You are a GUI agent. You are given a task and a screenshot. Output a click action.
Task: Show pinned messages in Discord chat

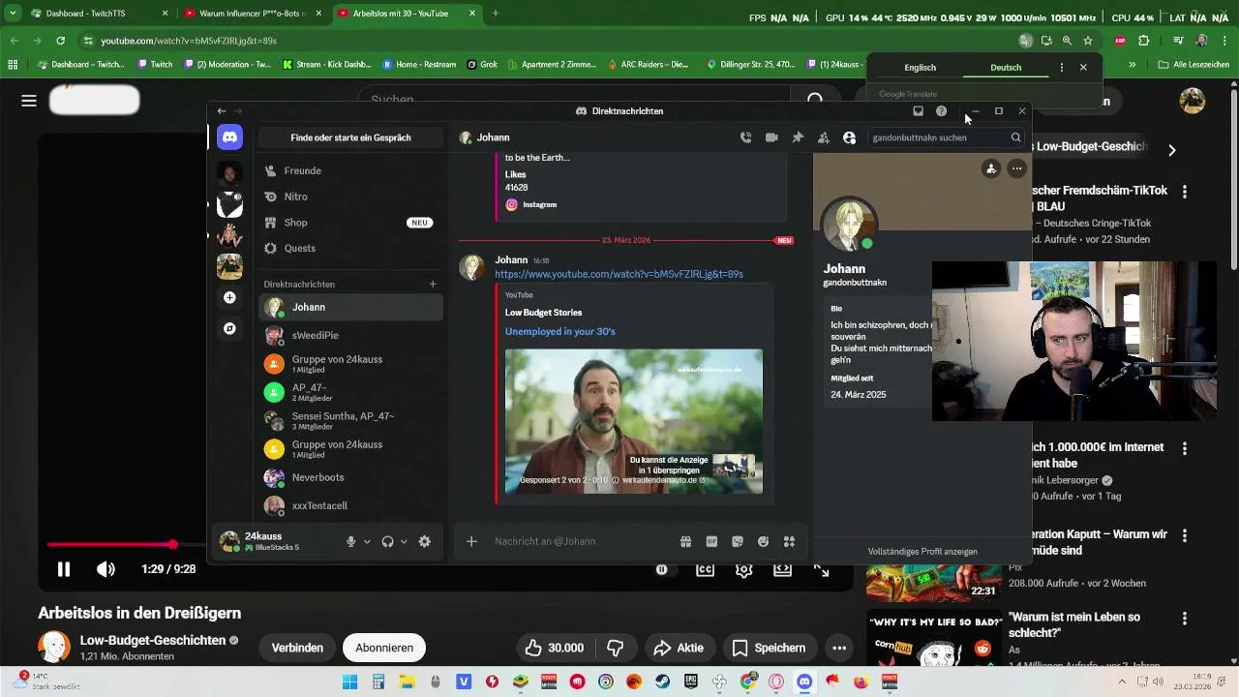798,137
